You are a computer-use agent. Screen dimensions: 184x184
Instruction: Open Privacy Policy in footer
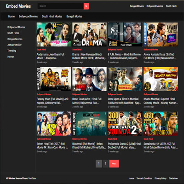pyautogui.click(x=161, y=178)
